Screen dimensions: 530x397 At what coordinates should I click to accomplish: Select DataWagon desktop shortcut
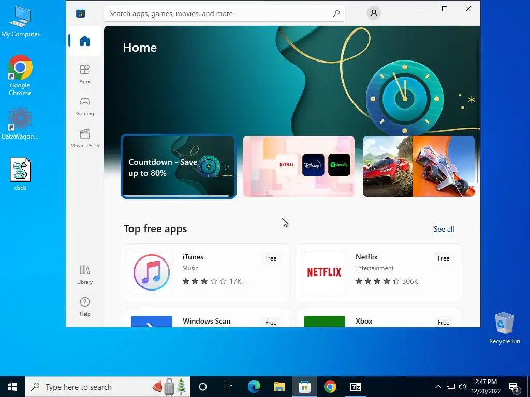20,123
